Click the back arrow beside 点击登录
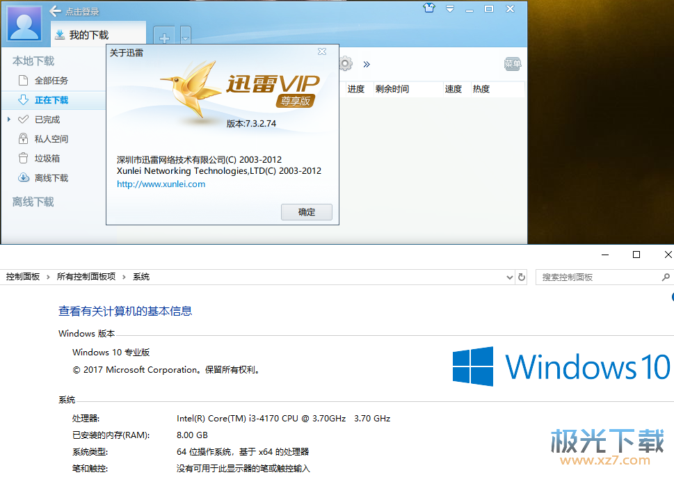This screenshot has width=674, height=484. [x=55, y=11]
